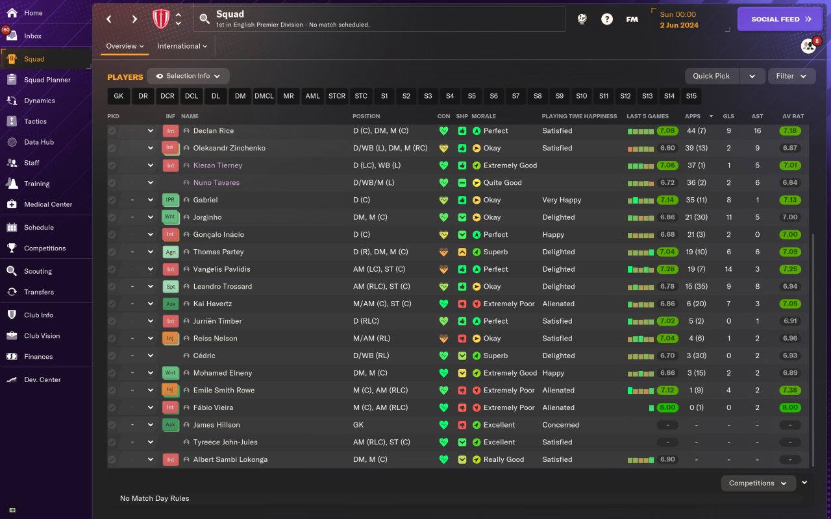Open the Selection Info dropdown
This screenshot has height=519, width=831.
[188, 76]
